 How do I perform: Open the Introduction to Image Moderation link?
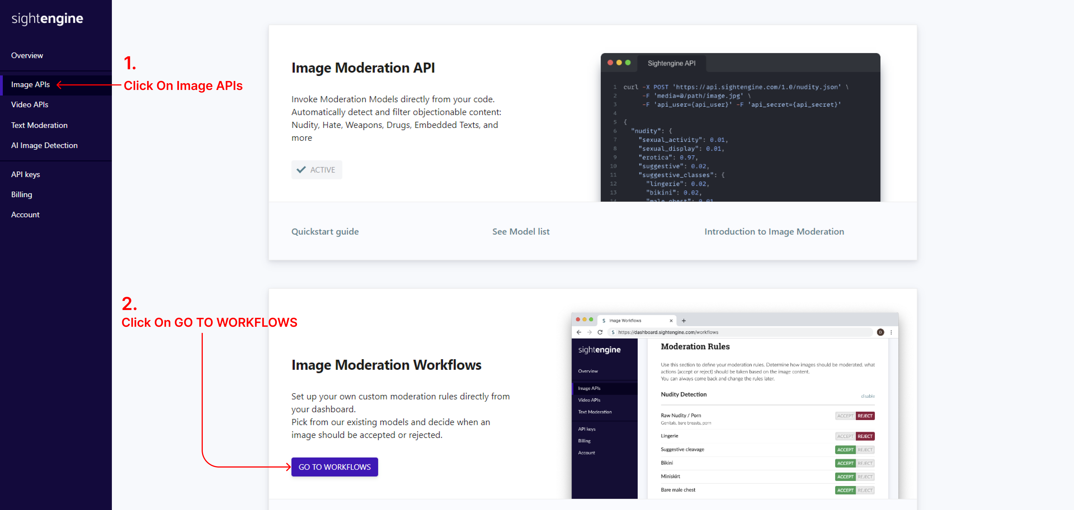[775, 230]
